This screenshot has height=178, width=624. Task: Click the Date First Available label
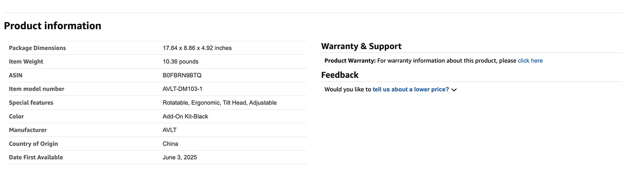pos(36,157)
